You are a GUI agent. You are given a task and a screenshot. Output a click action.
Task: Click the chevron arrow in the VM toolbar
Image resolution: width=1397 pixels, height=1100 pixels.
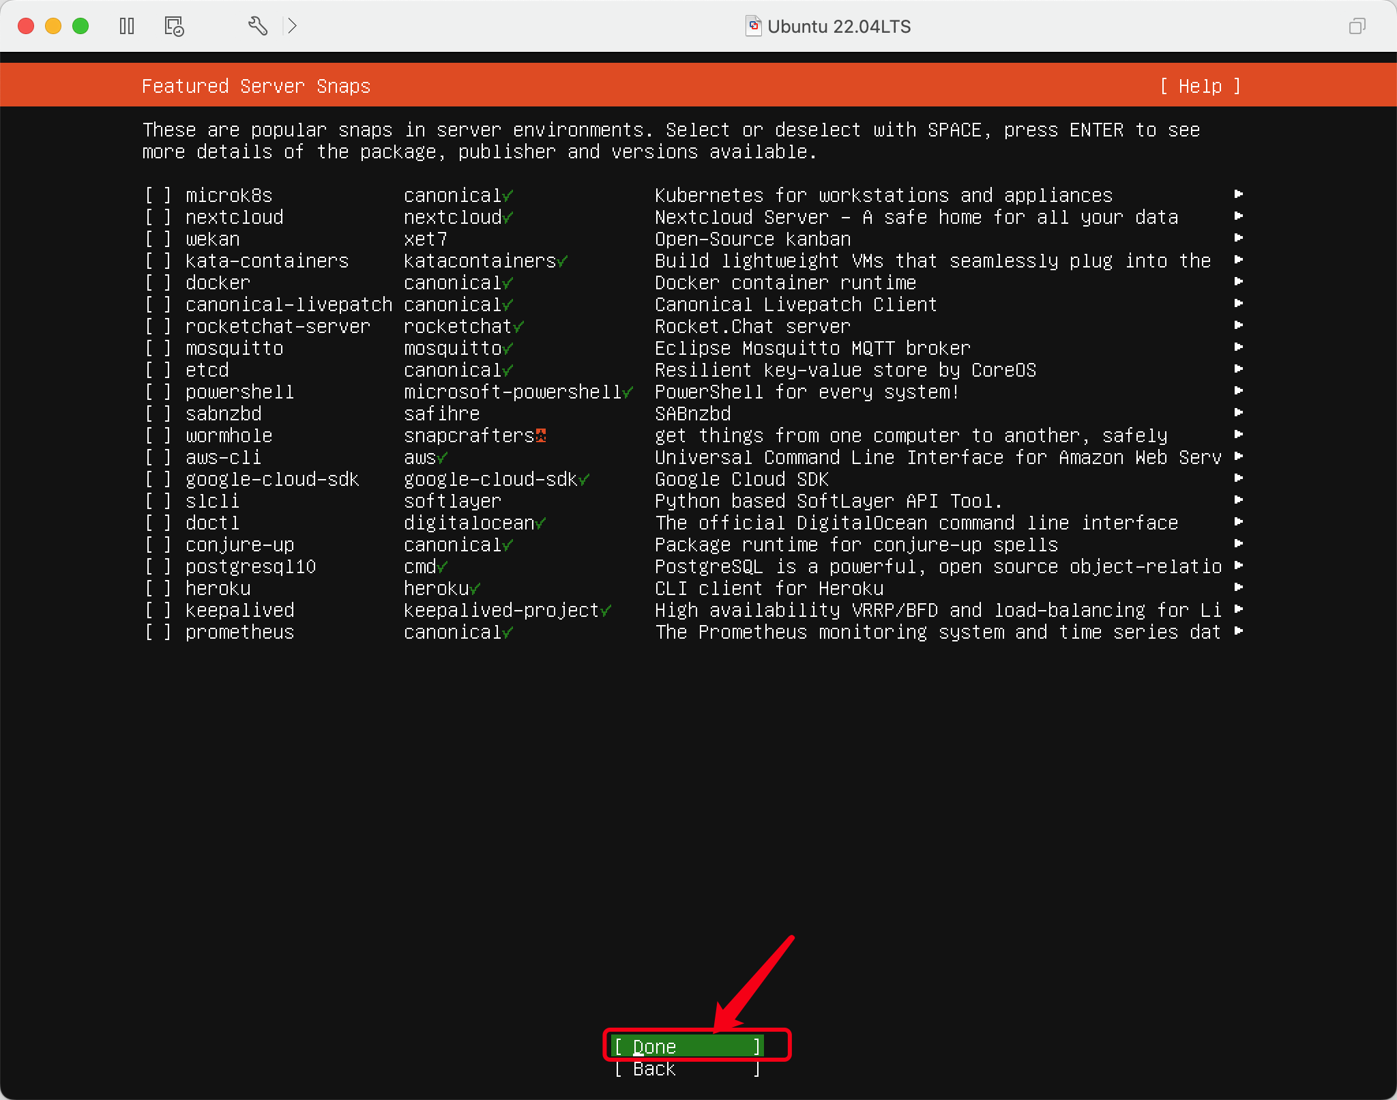tap(293, 26)
